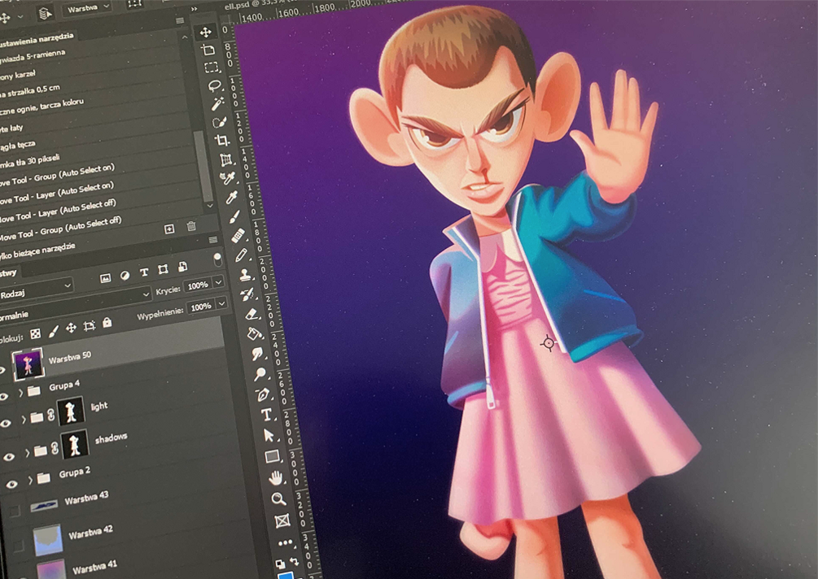The image size is (818, 579).
Task: Select the Type tool in toolbar
Action: point(266,415)
